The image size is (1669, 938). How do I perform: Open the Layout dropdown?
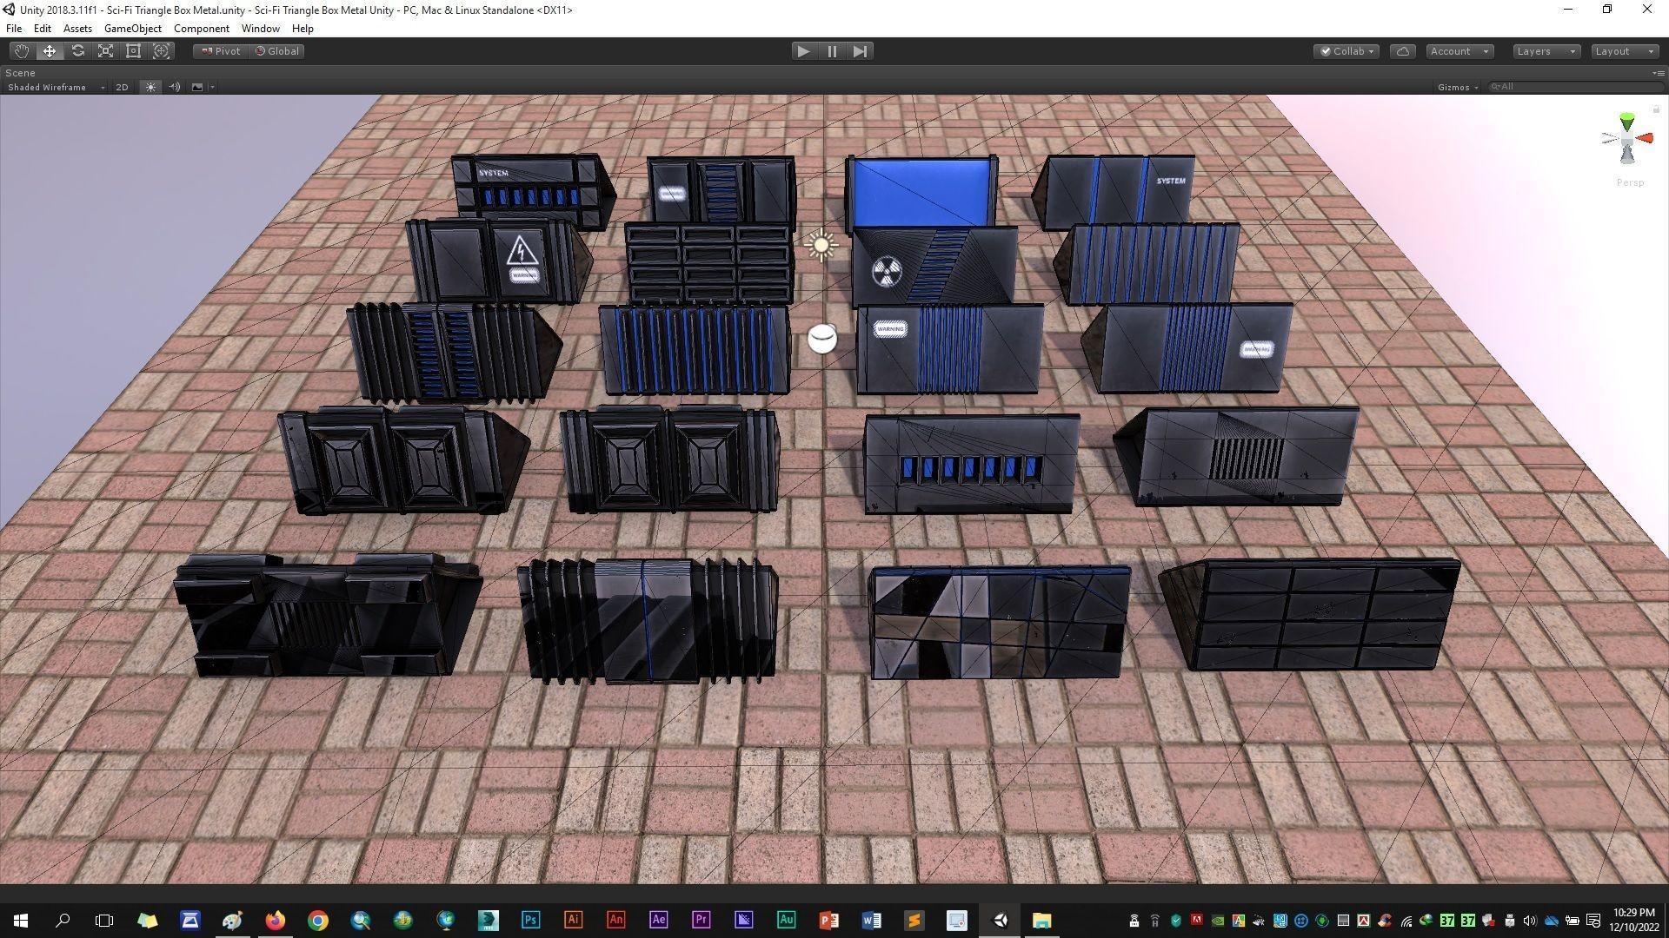pyautogui.click(x=1624, y=51)
